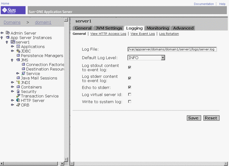Click the App Server Instances folder icon

pos(8,37)
